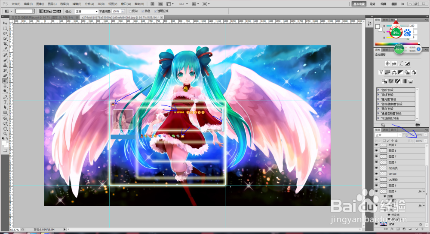Switch to the 设计 workspace
The image size is (430, 234).
372,4
